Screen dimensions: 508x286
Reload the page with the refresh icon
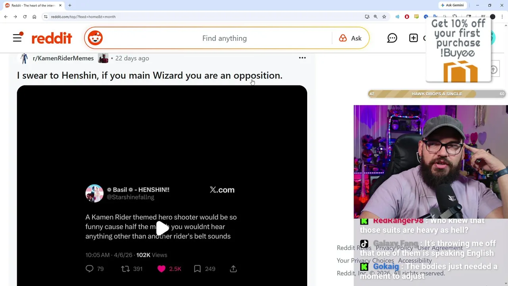25,17
